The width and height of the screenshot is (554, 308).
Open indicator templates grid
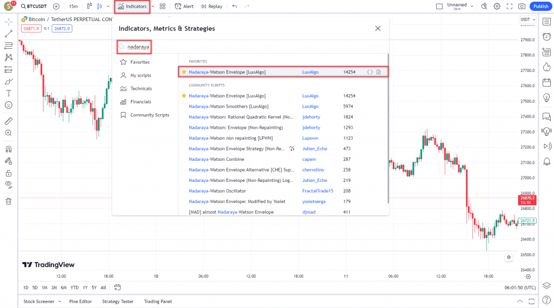162,6
